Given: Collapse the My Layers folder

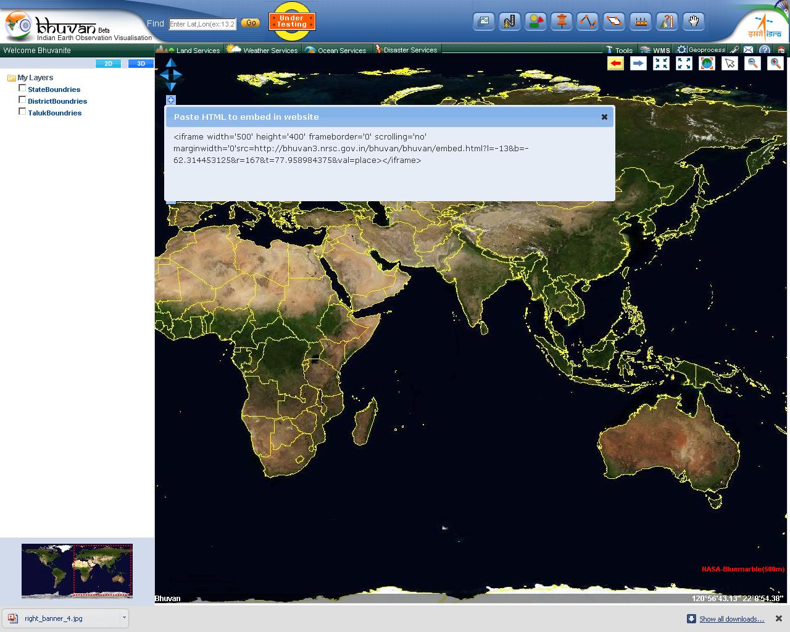Looking at the screenshot, I should tap(11, 78).
